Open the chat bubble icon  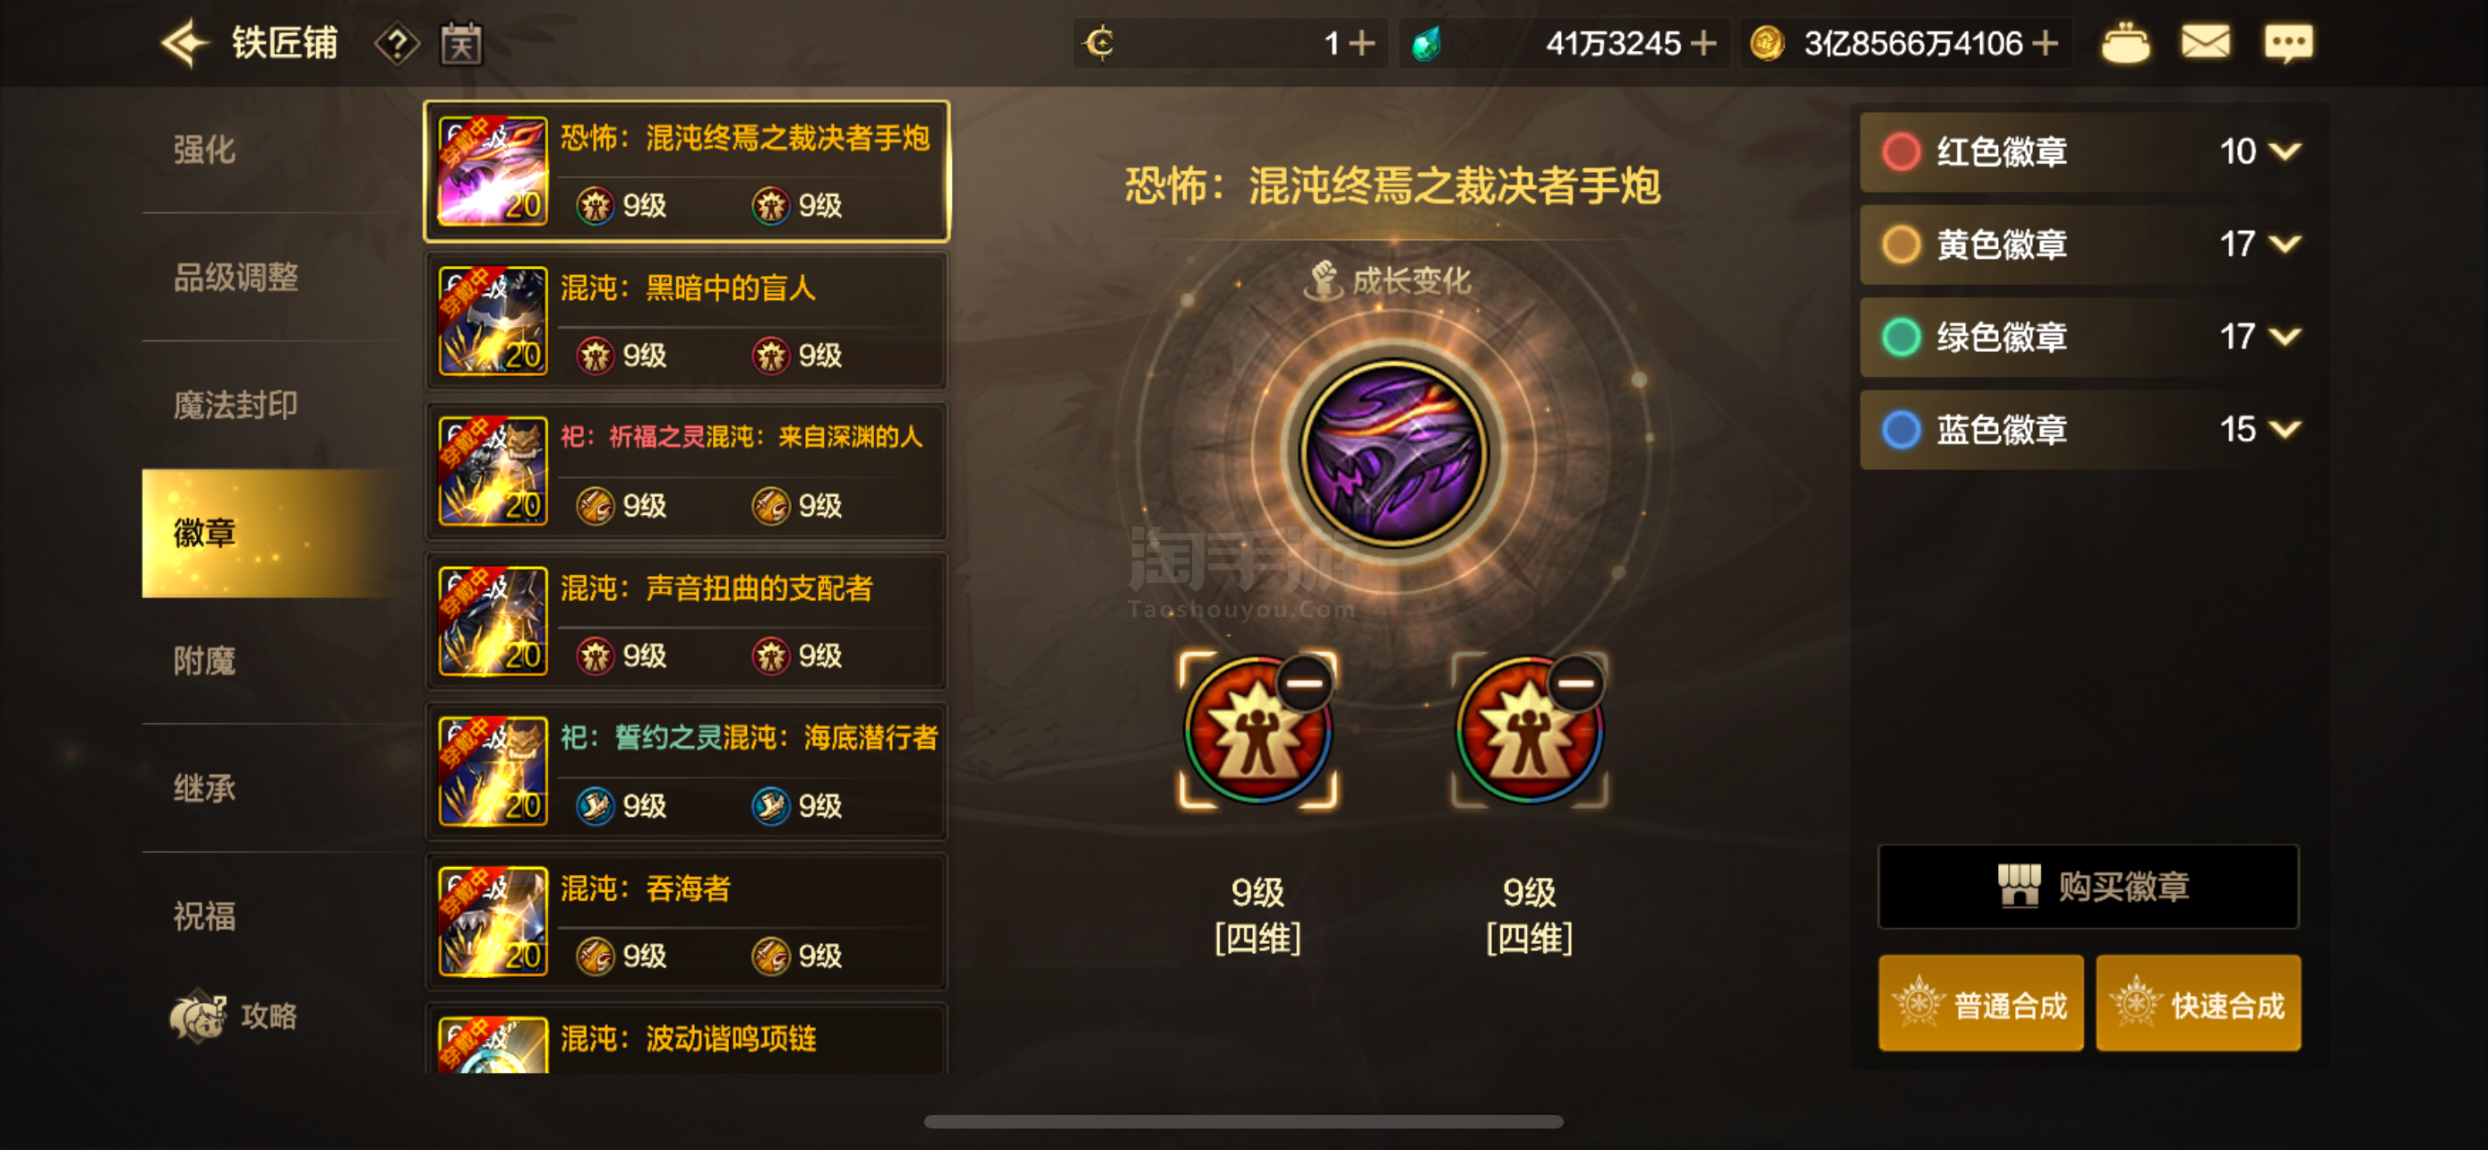(2288, 44)
